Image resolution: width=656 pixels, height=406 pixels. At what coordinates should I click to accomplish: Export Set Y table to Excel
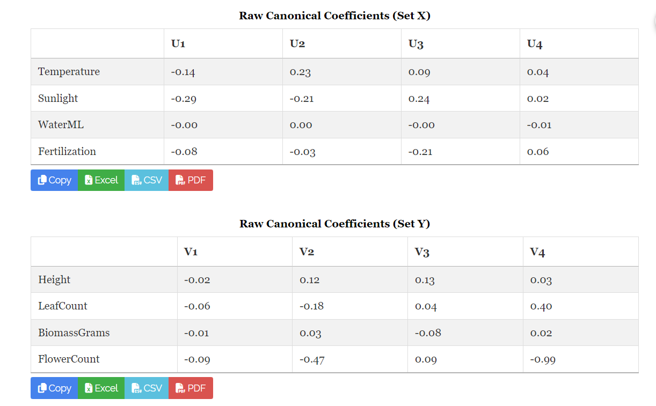point(101,388)
